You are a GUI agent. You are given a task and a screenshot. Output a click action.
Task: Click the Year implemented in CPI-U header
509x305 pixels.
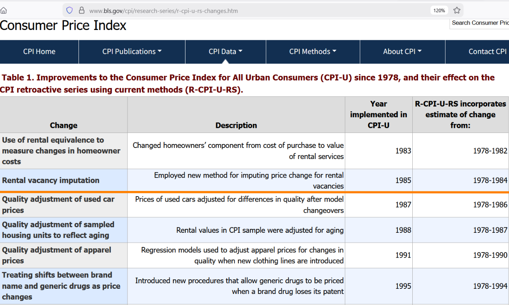point(378,115)
